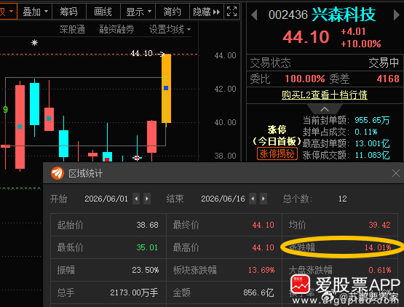Select the 金额 856.6亿 cell
The image size is (404, 307).
pos(224,292)
